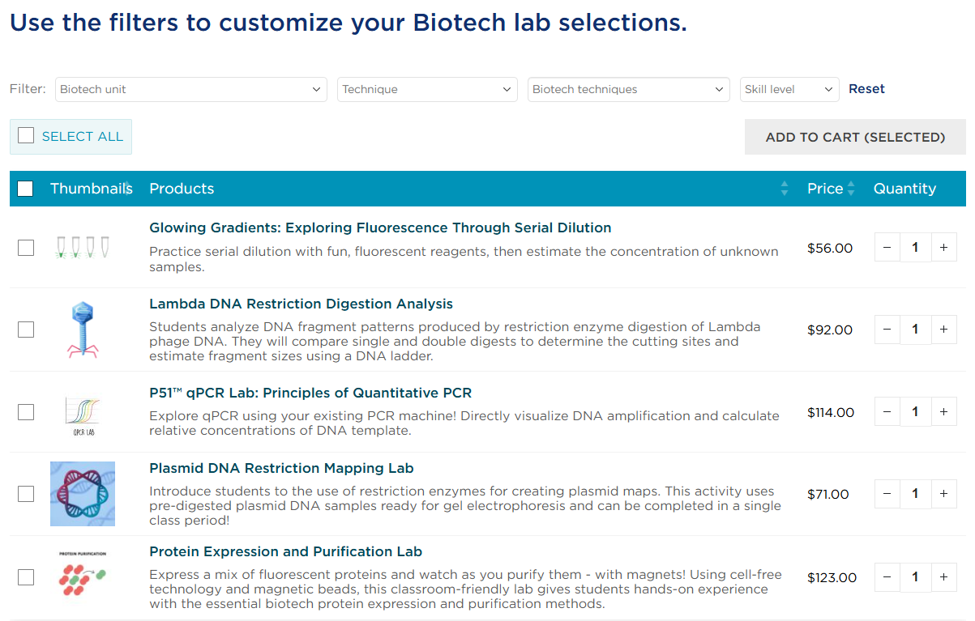Select the Protein Expression lab checkbox
Viewport: 975px width, 621px height.
[x=26, y=577]
